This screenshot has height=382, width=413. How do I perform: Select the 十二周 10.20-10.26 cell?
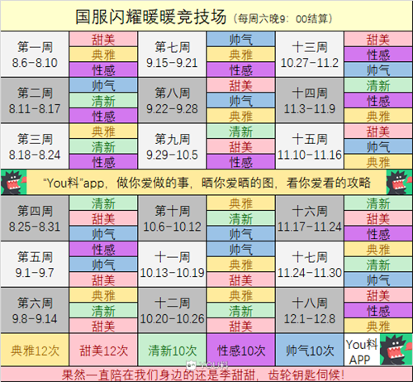(172, 310)
